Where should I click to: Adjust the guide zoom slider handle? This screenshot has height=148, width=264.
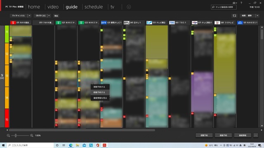16,135
